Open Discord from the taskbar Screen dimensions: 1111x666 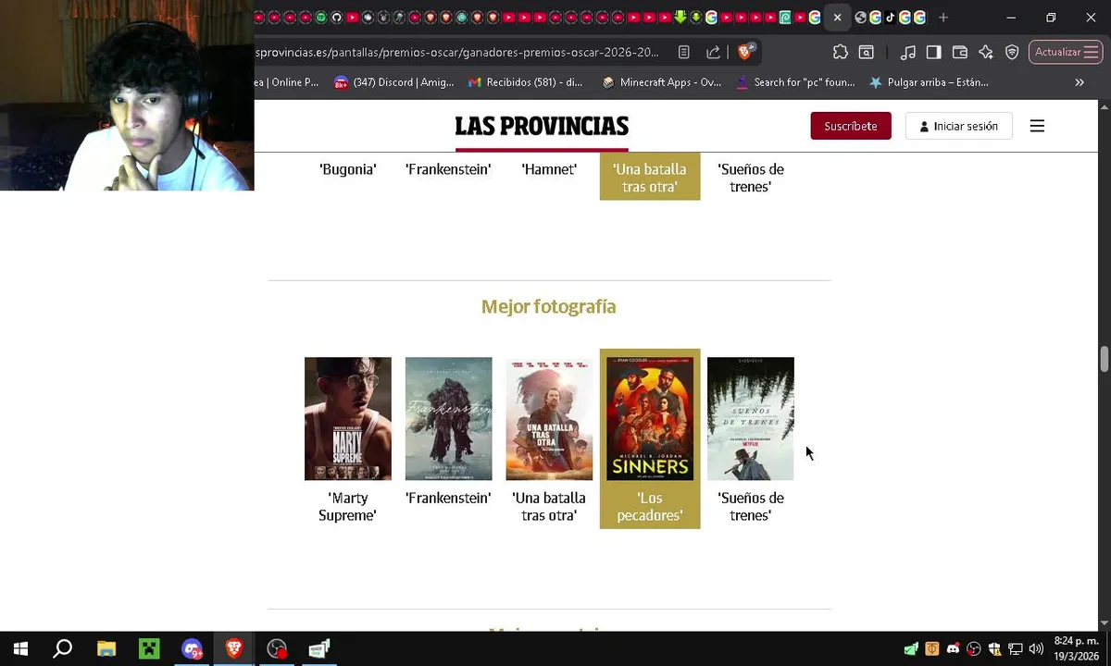tap(192, 649)
